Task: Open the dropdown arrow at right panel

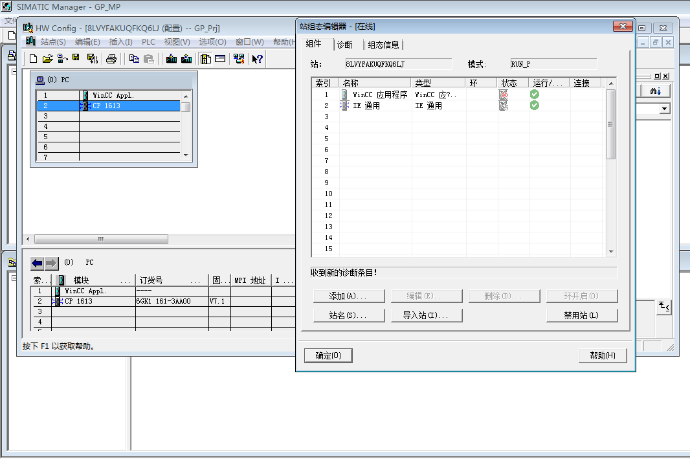Action: pyautogui.click(x=665, y=109)
